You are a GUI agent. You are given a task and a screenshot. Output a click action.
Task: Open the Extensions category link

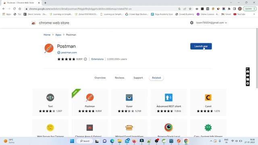(x=98, y=59)
